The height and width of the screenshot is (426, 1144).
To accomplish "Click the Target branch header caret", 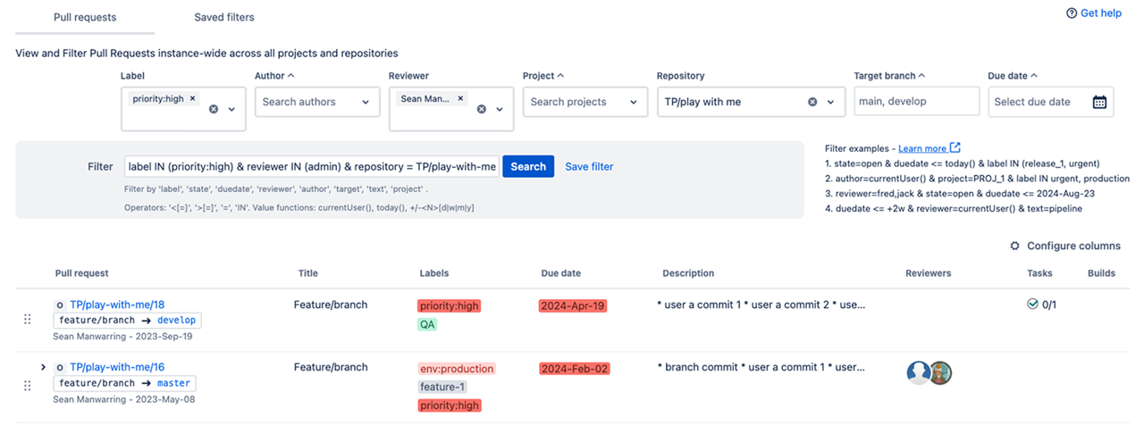I will [921, 76].
